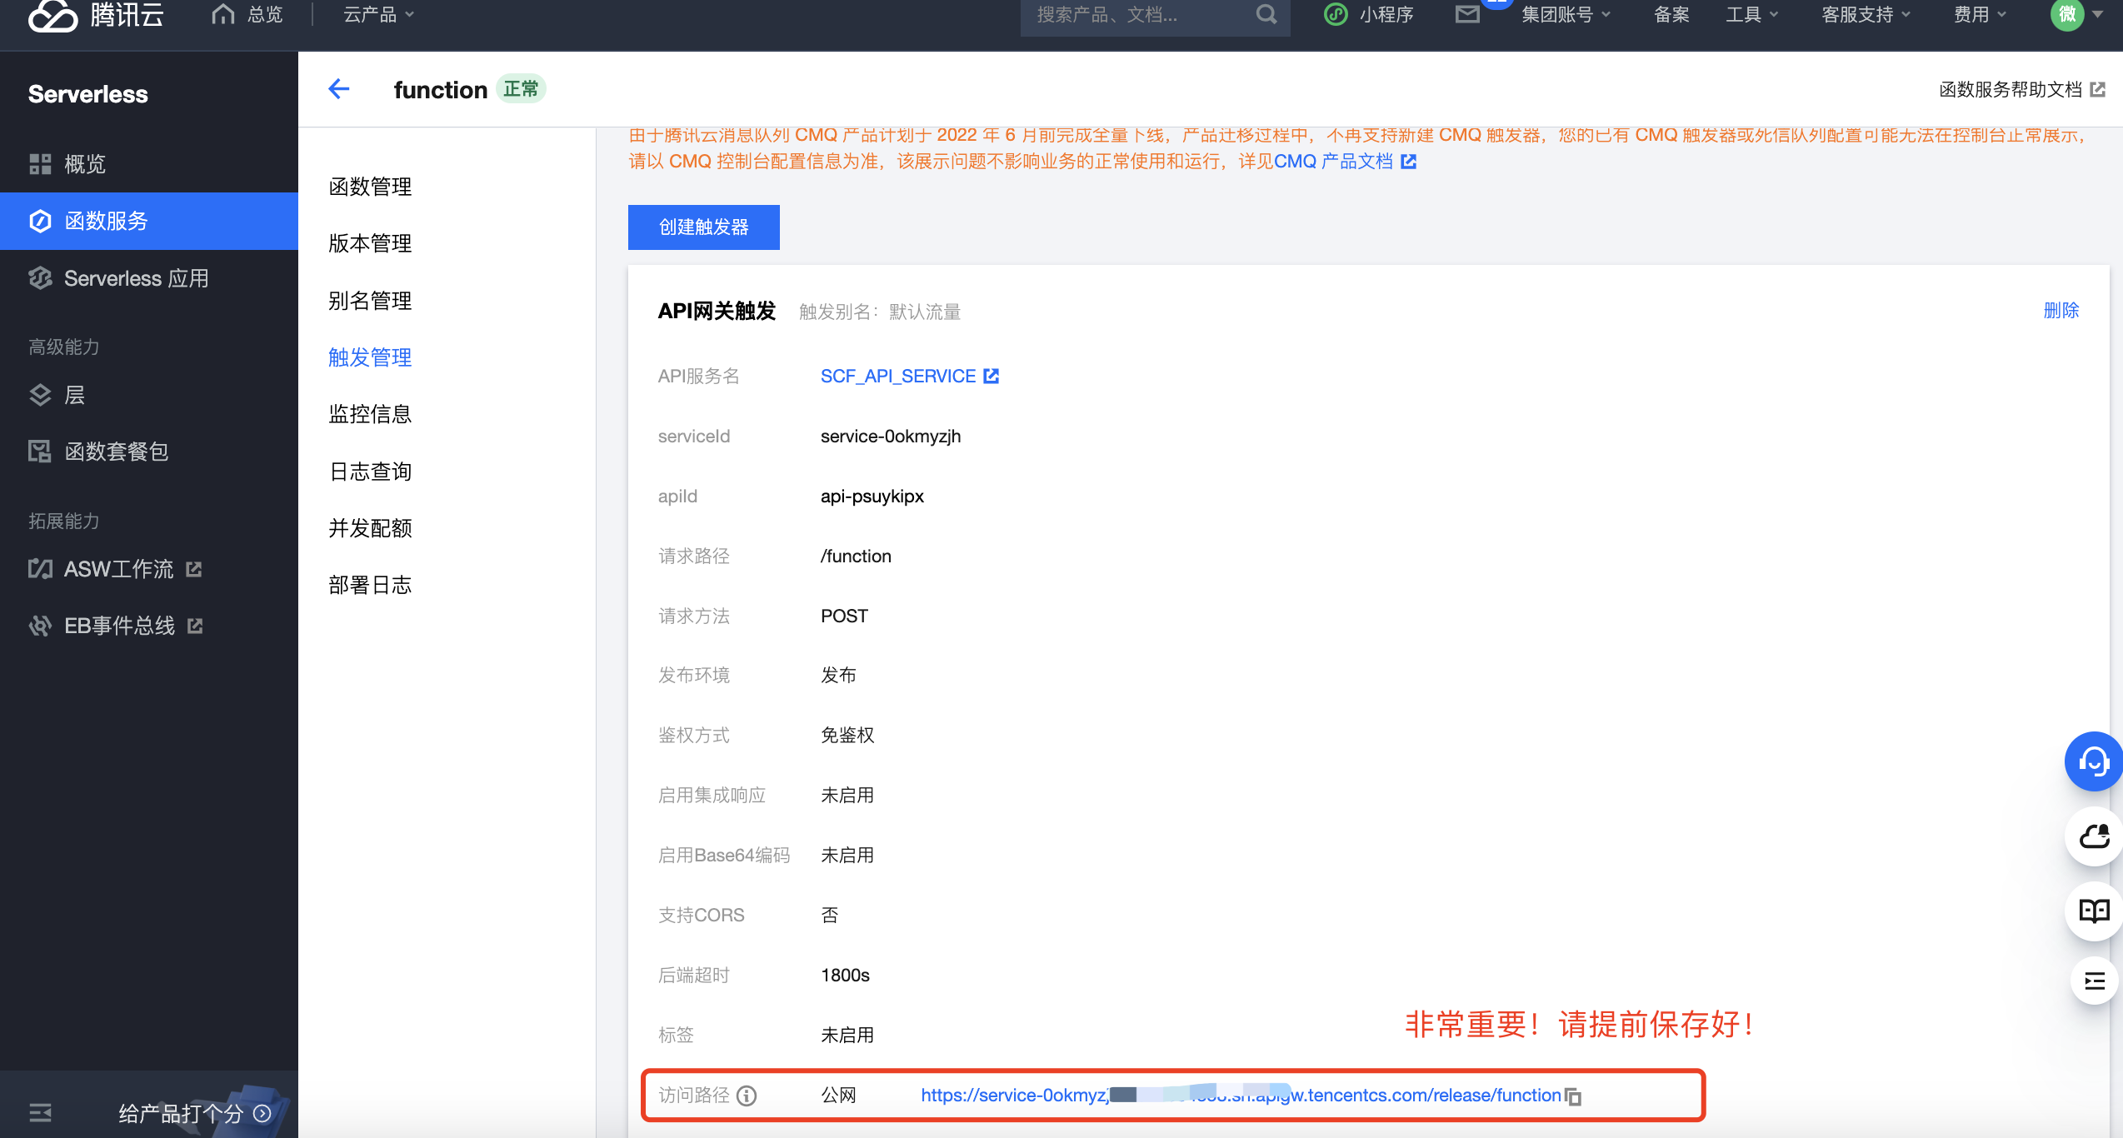Copy the access path URL icon
2123x1138 pixels.
[1573, 1096]
